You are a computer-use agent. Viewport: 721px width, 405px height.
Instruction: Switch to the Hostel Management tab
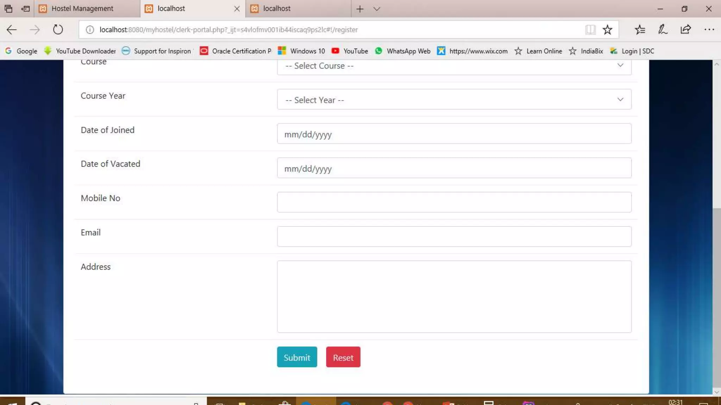87,8
